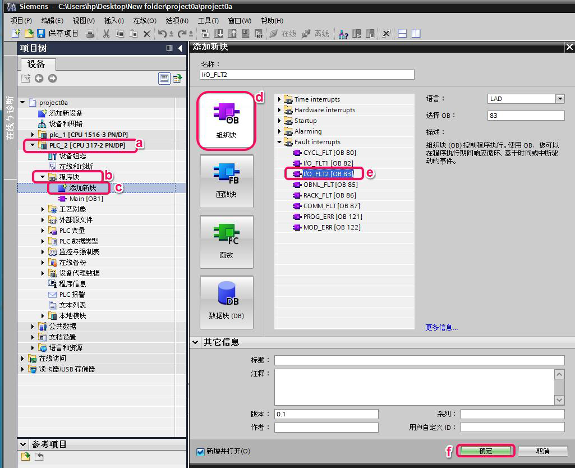Open the 工具(T) menu

(208, 21)
